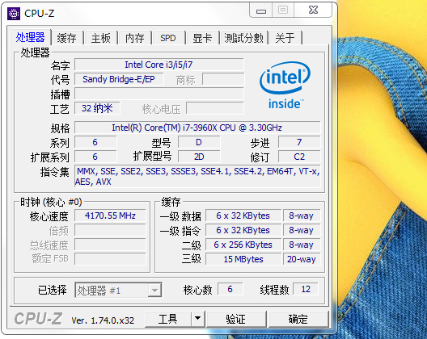The image size is (427, 339).
Task: Click the 4170.55 MHz core speed value
Action: pos(110,216)
